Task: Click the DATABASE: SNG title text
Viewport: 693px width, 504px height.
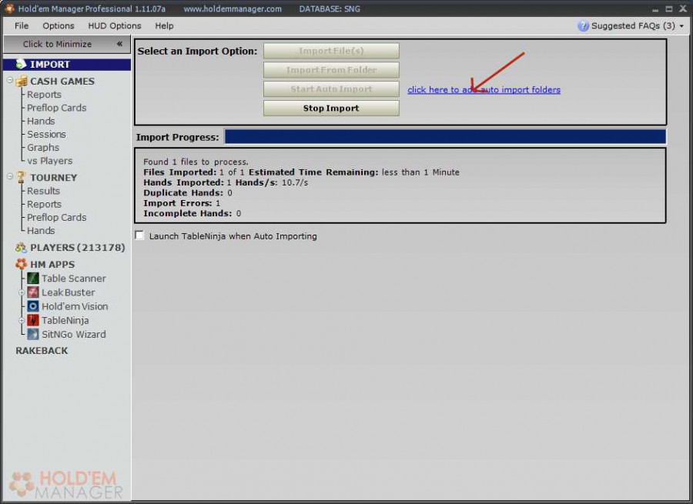Action: pos(330,8)
